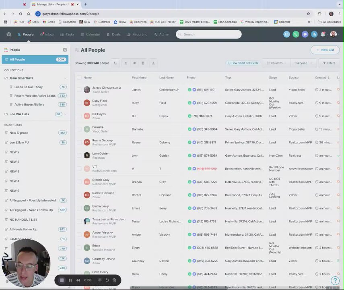344x290 pixels.
Task: Click Lynn Golden avatar thumbnail
Action: pyautogui.click(x=87, y=155)
